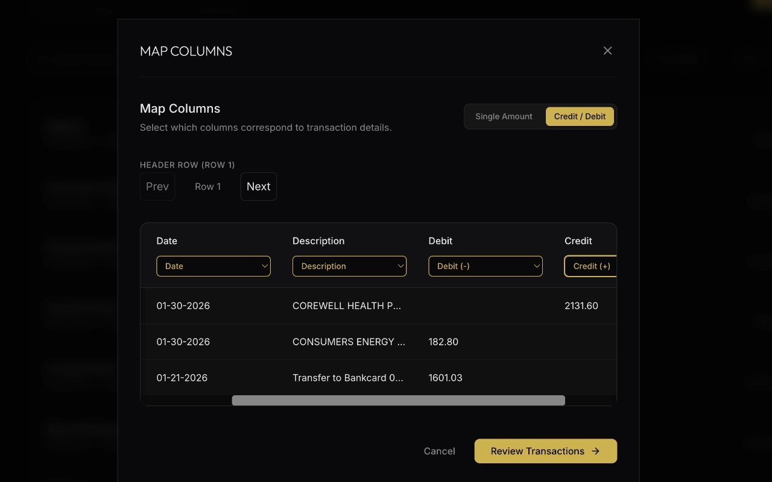
Task: Click the 182.80 debit amount
Action: pos(443,342)
